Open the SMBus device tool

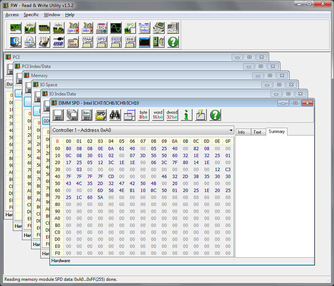(144, 28)
